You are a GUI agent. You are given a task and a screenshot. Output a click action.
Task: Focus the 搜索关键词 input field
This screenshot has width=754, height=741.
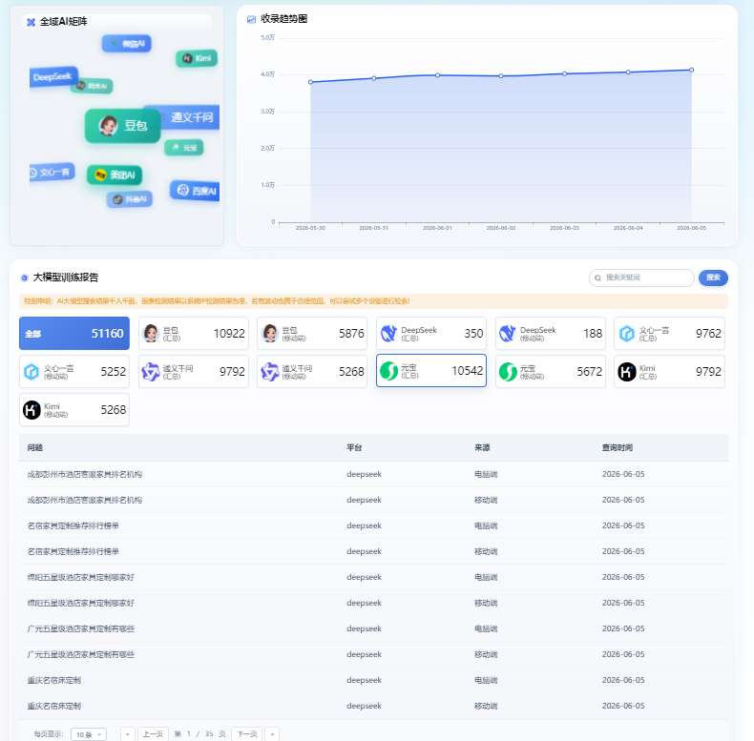point(641,278)
